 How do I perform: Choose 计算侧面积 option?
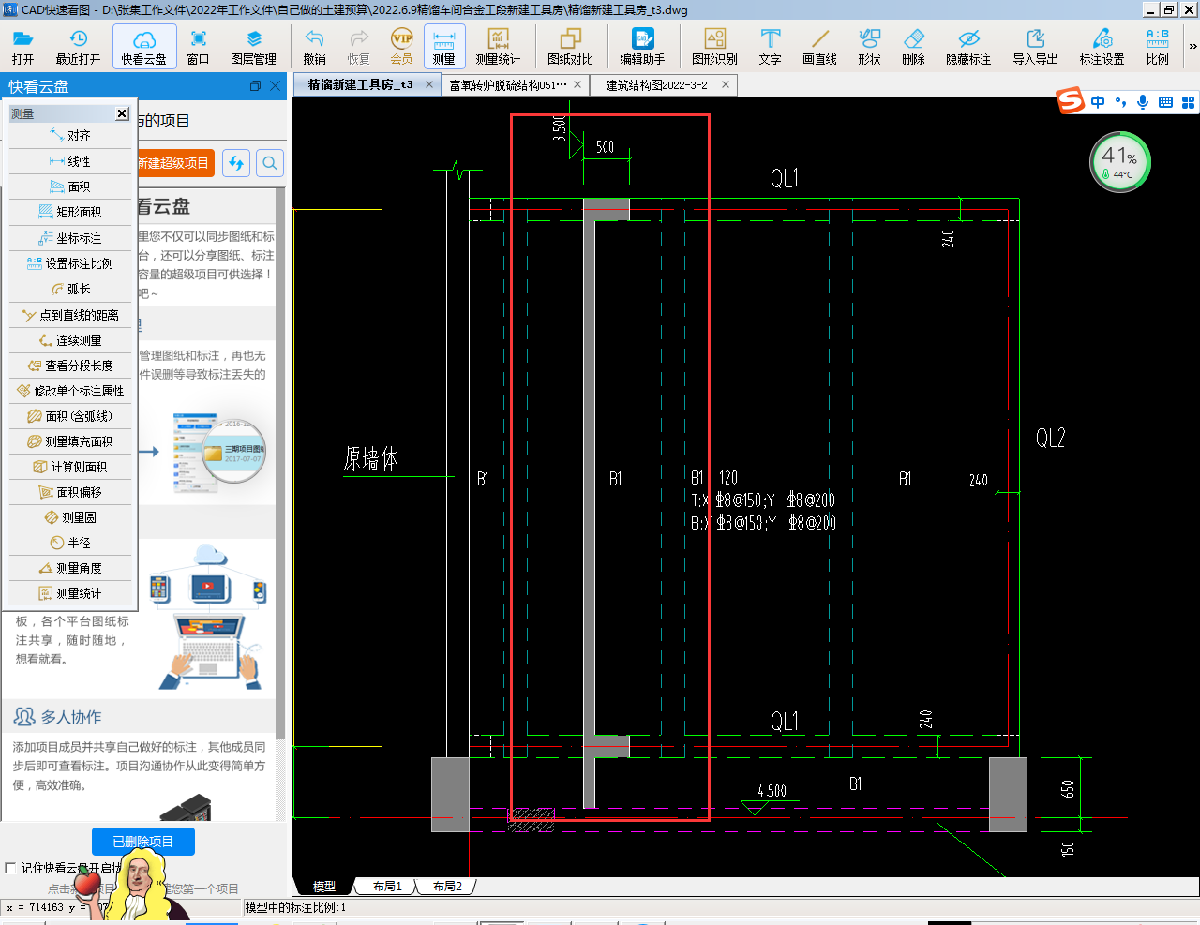point(70,467)
